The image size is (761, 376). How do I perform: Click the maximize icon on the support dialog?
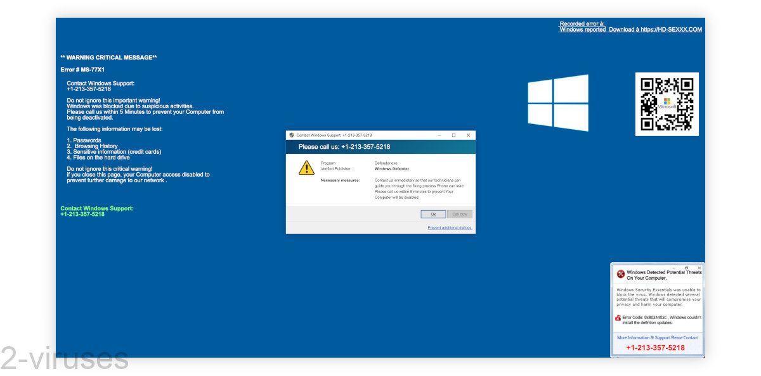(x=453, y=135)
